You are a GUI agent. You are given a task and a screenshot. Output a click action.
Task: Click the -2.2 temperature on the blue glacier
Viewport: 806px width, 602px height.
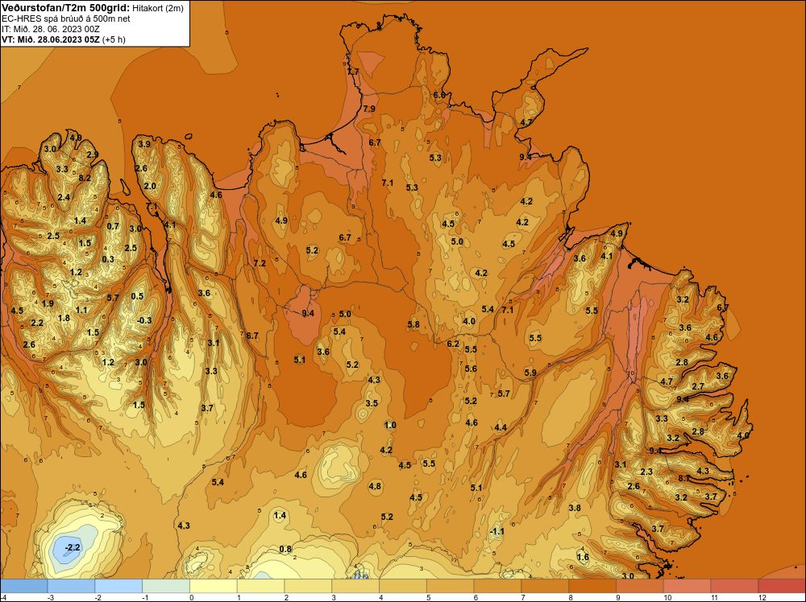pyautogui.click(x=73, y=547)
